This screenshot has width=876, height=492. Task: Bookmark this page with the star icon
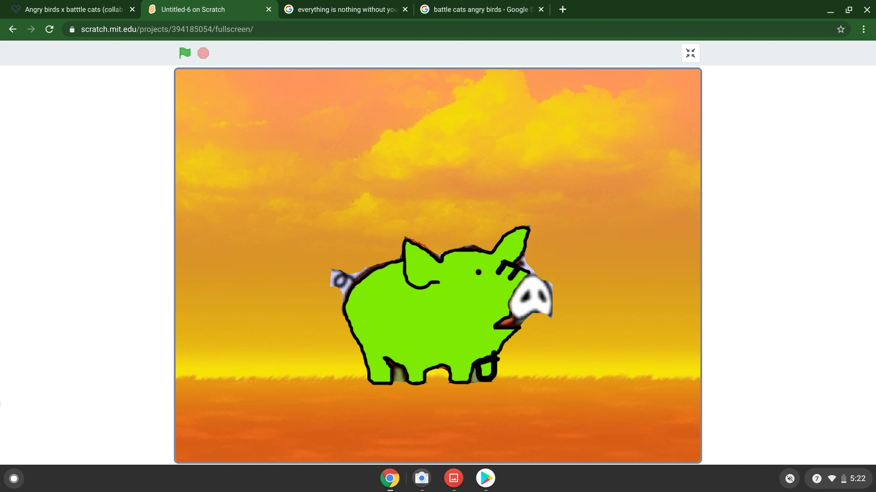click(x=841, y=29)
